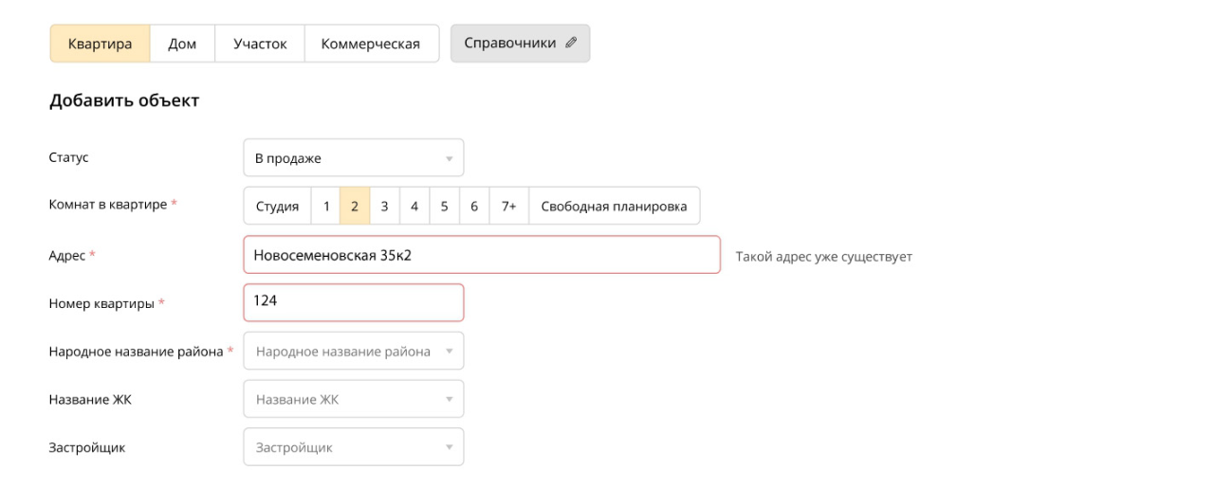Pick 3 rooms option
1215x488 pixels.
point(384,207)
